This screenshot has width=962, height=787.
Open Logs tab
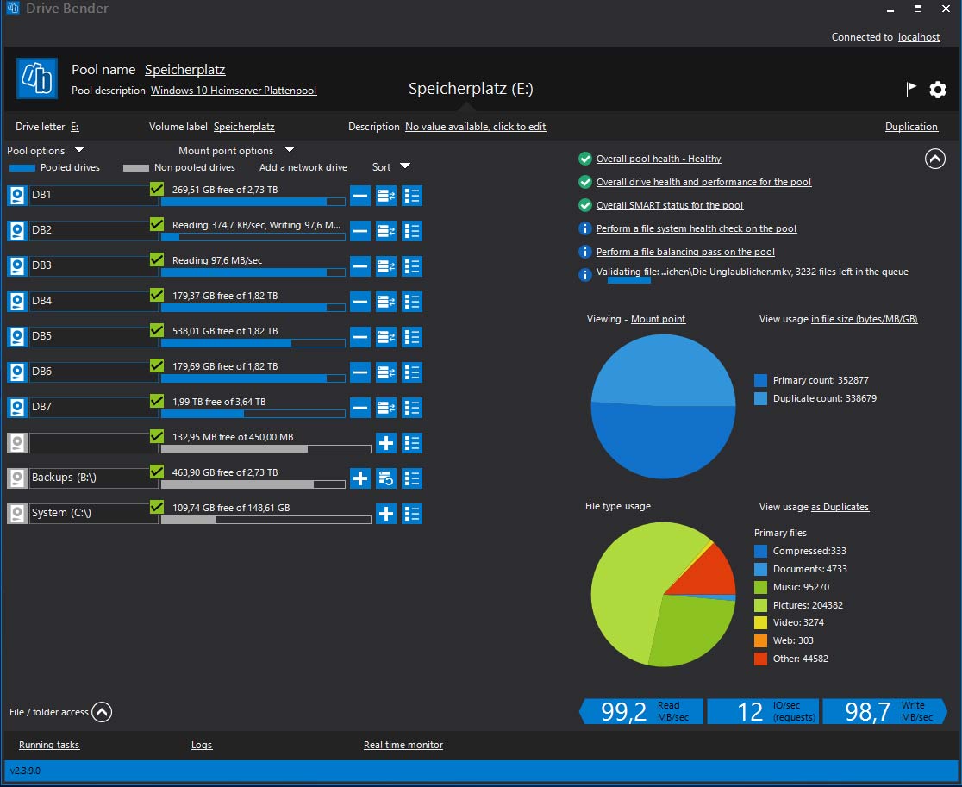pos(201,745)
